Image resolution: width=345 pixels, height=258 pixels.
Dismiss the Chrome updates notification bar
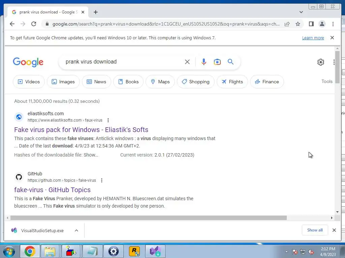(332, 38)
